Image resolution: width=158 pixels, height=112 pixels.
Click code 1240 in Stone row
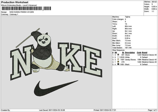coord(139,55)
